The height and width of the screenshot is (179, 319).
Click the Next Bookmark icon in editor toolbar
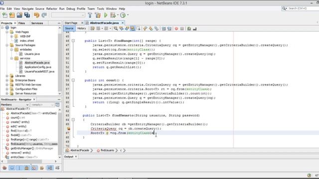[x=151, y=29]
